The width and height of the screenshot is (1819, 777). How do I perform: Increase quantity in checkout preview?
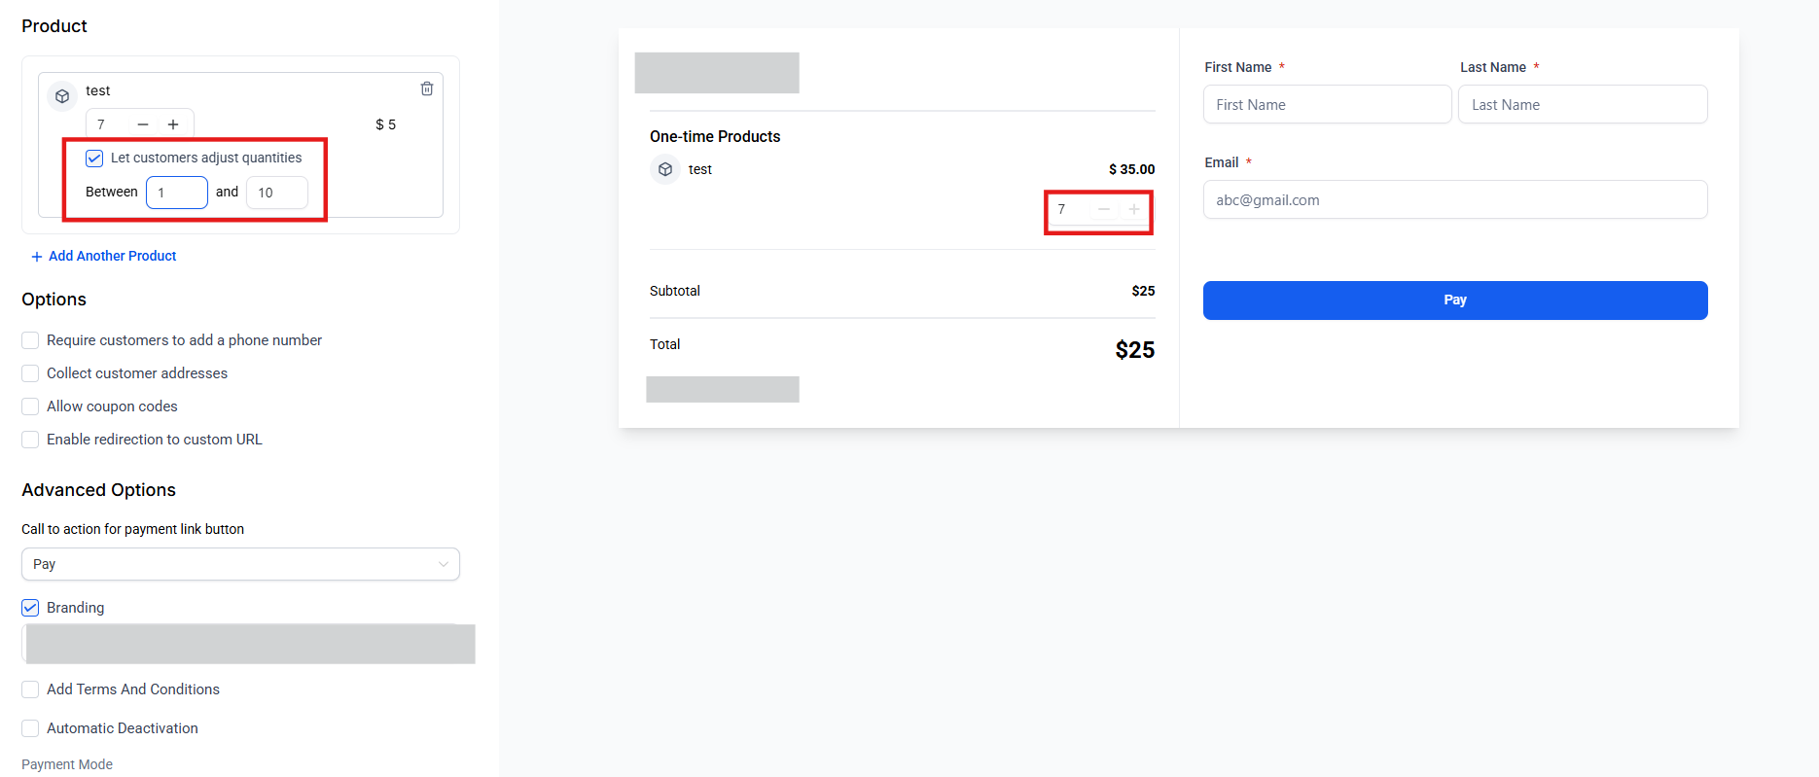[x=1134, y=209]
